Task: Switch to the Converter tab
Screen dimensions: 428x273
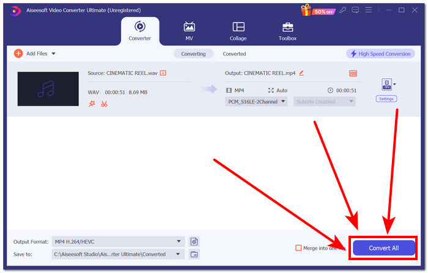Action: [x=140, y=31]
